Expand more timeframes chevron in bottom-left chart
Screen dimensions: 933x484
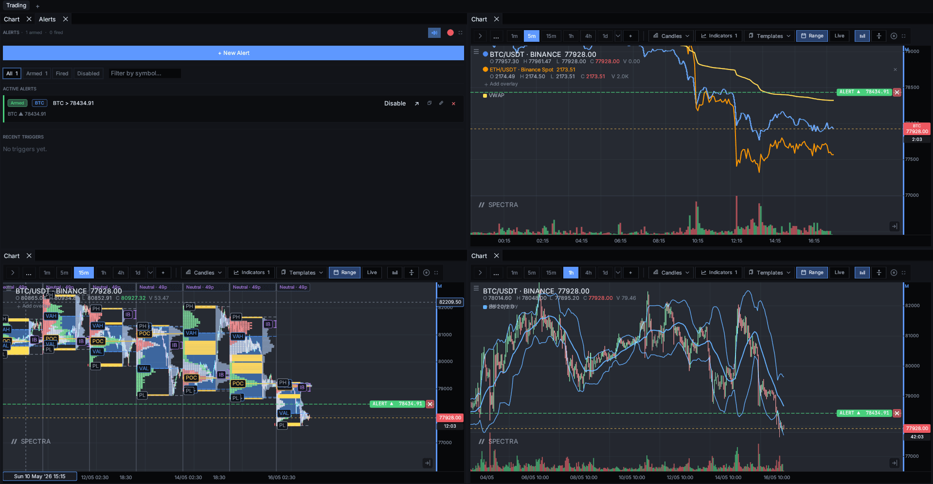(150, 273)
